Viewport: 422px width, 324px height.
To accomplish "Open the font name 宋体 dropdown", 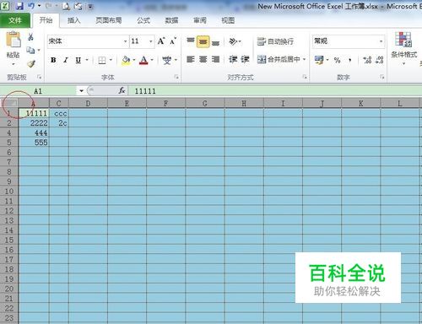I will click(125, 41).
